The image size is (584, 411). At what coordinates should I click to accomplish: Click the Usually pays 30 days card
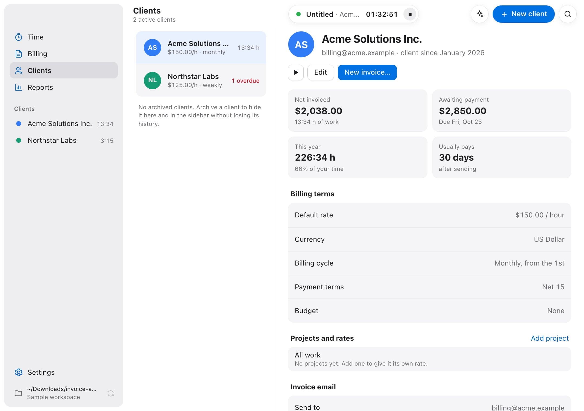pyautogui.click(x=502, y=157)
